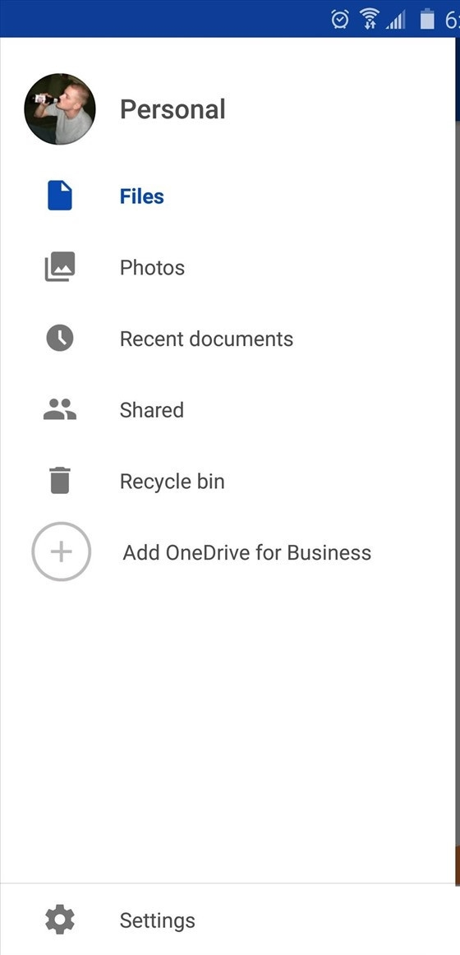Click the Recent documents clock icon

(60, 338)
